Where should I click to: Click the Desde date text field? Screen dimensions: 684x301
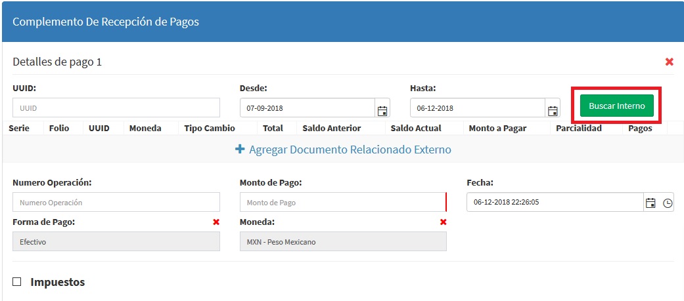[306, 108]
